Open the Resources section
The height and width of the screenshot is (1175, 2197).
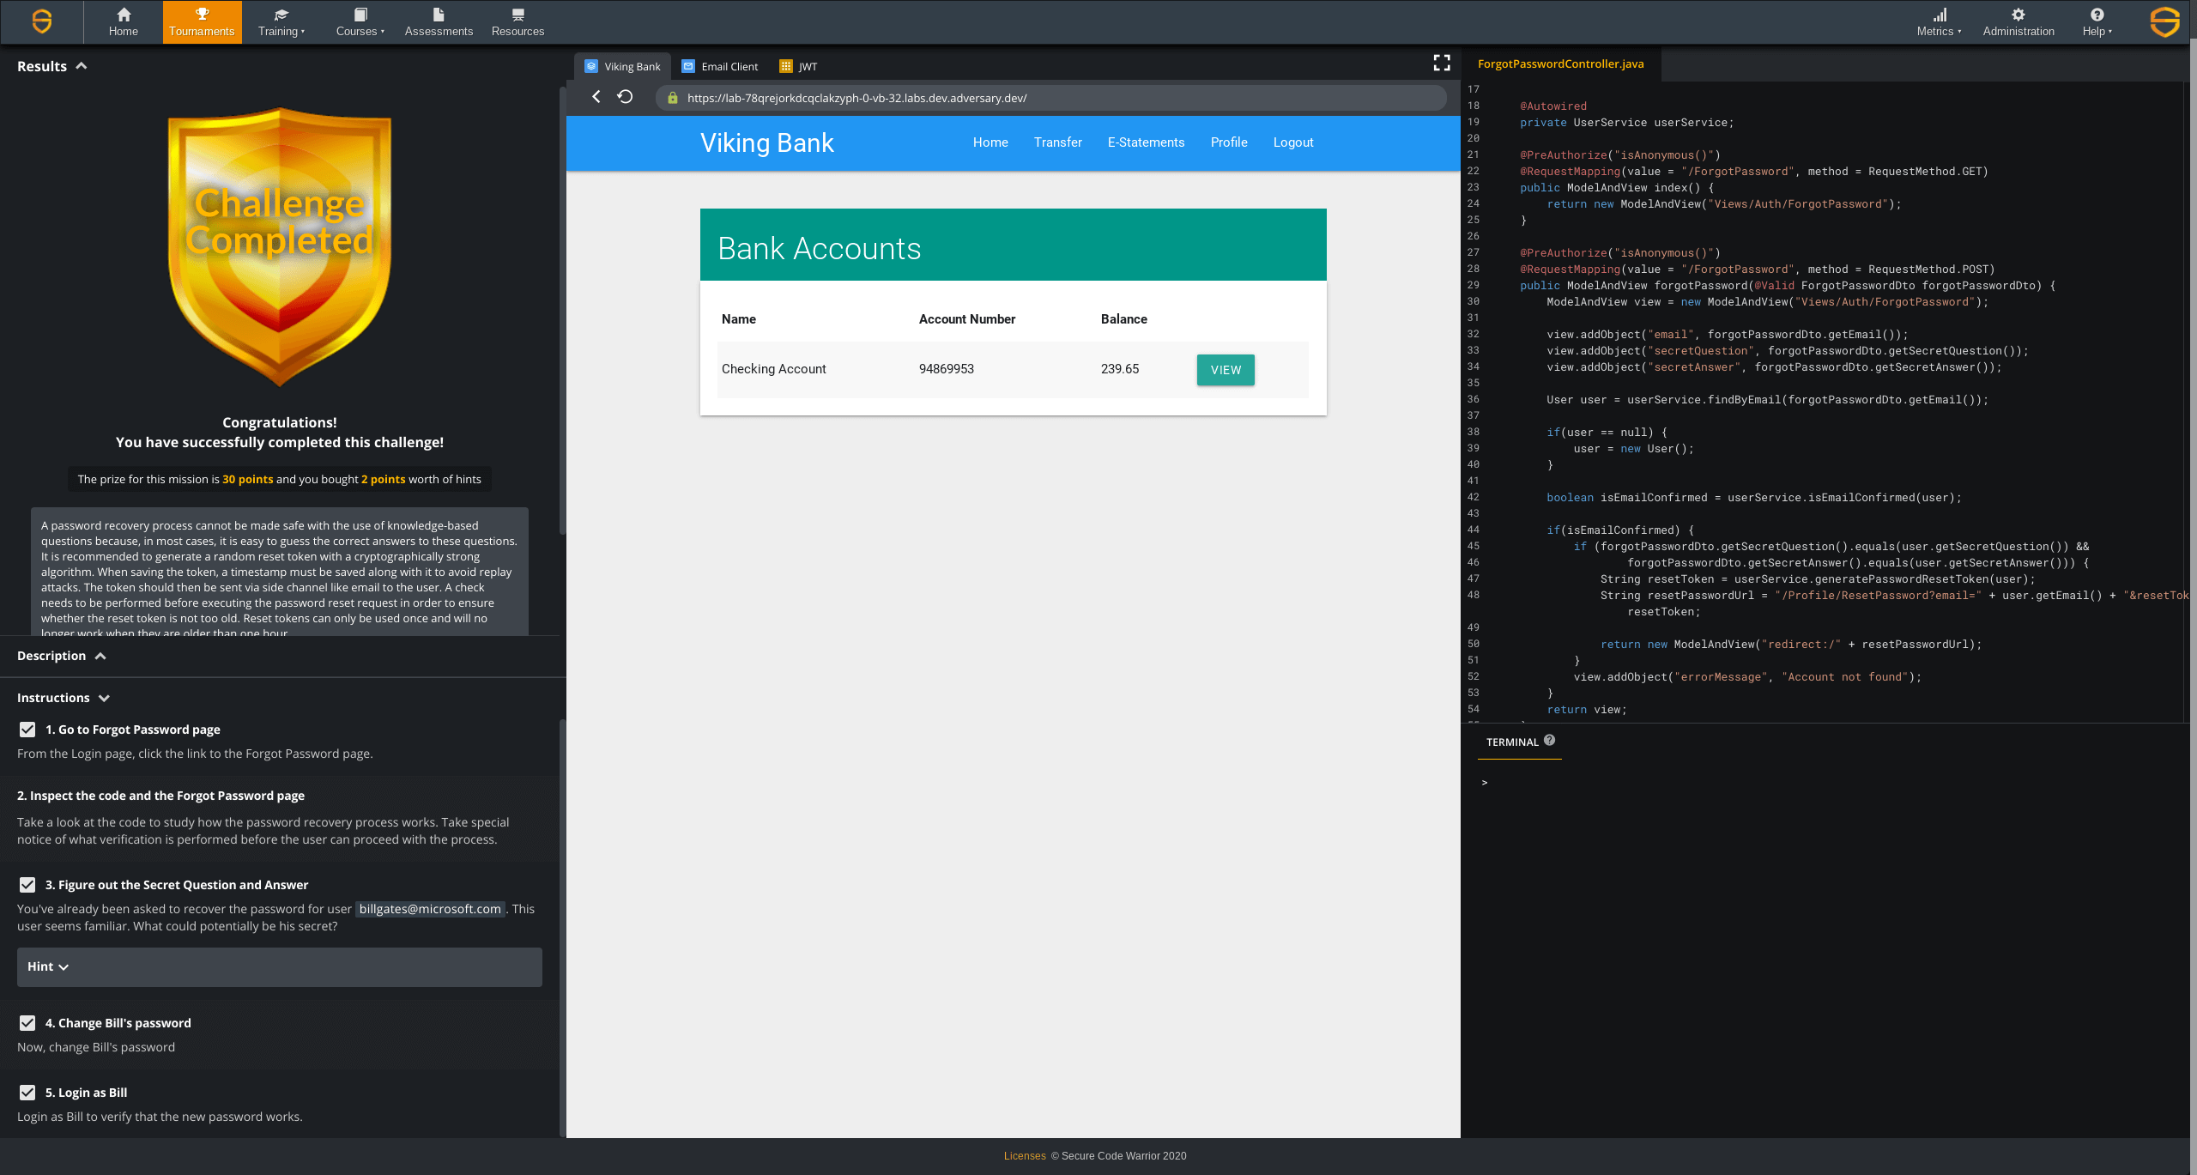517,21
